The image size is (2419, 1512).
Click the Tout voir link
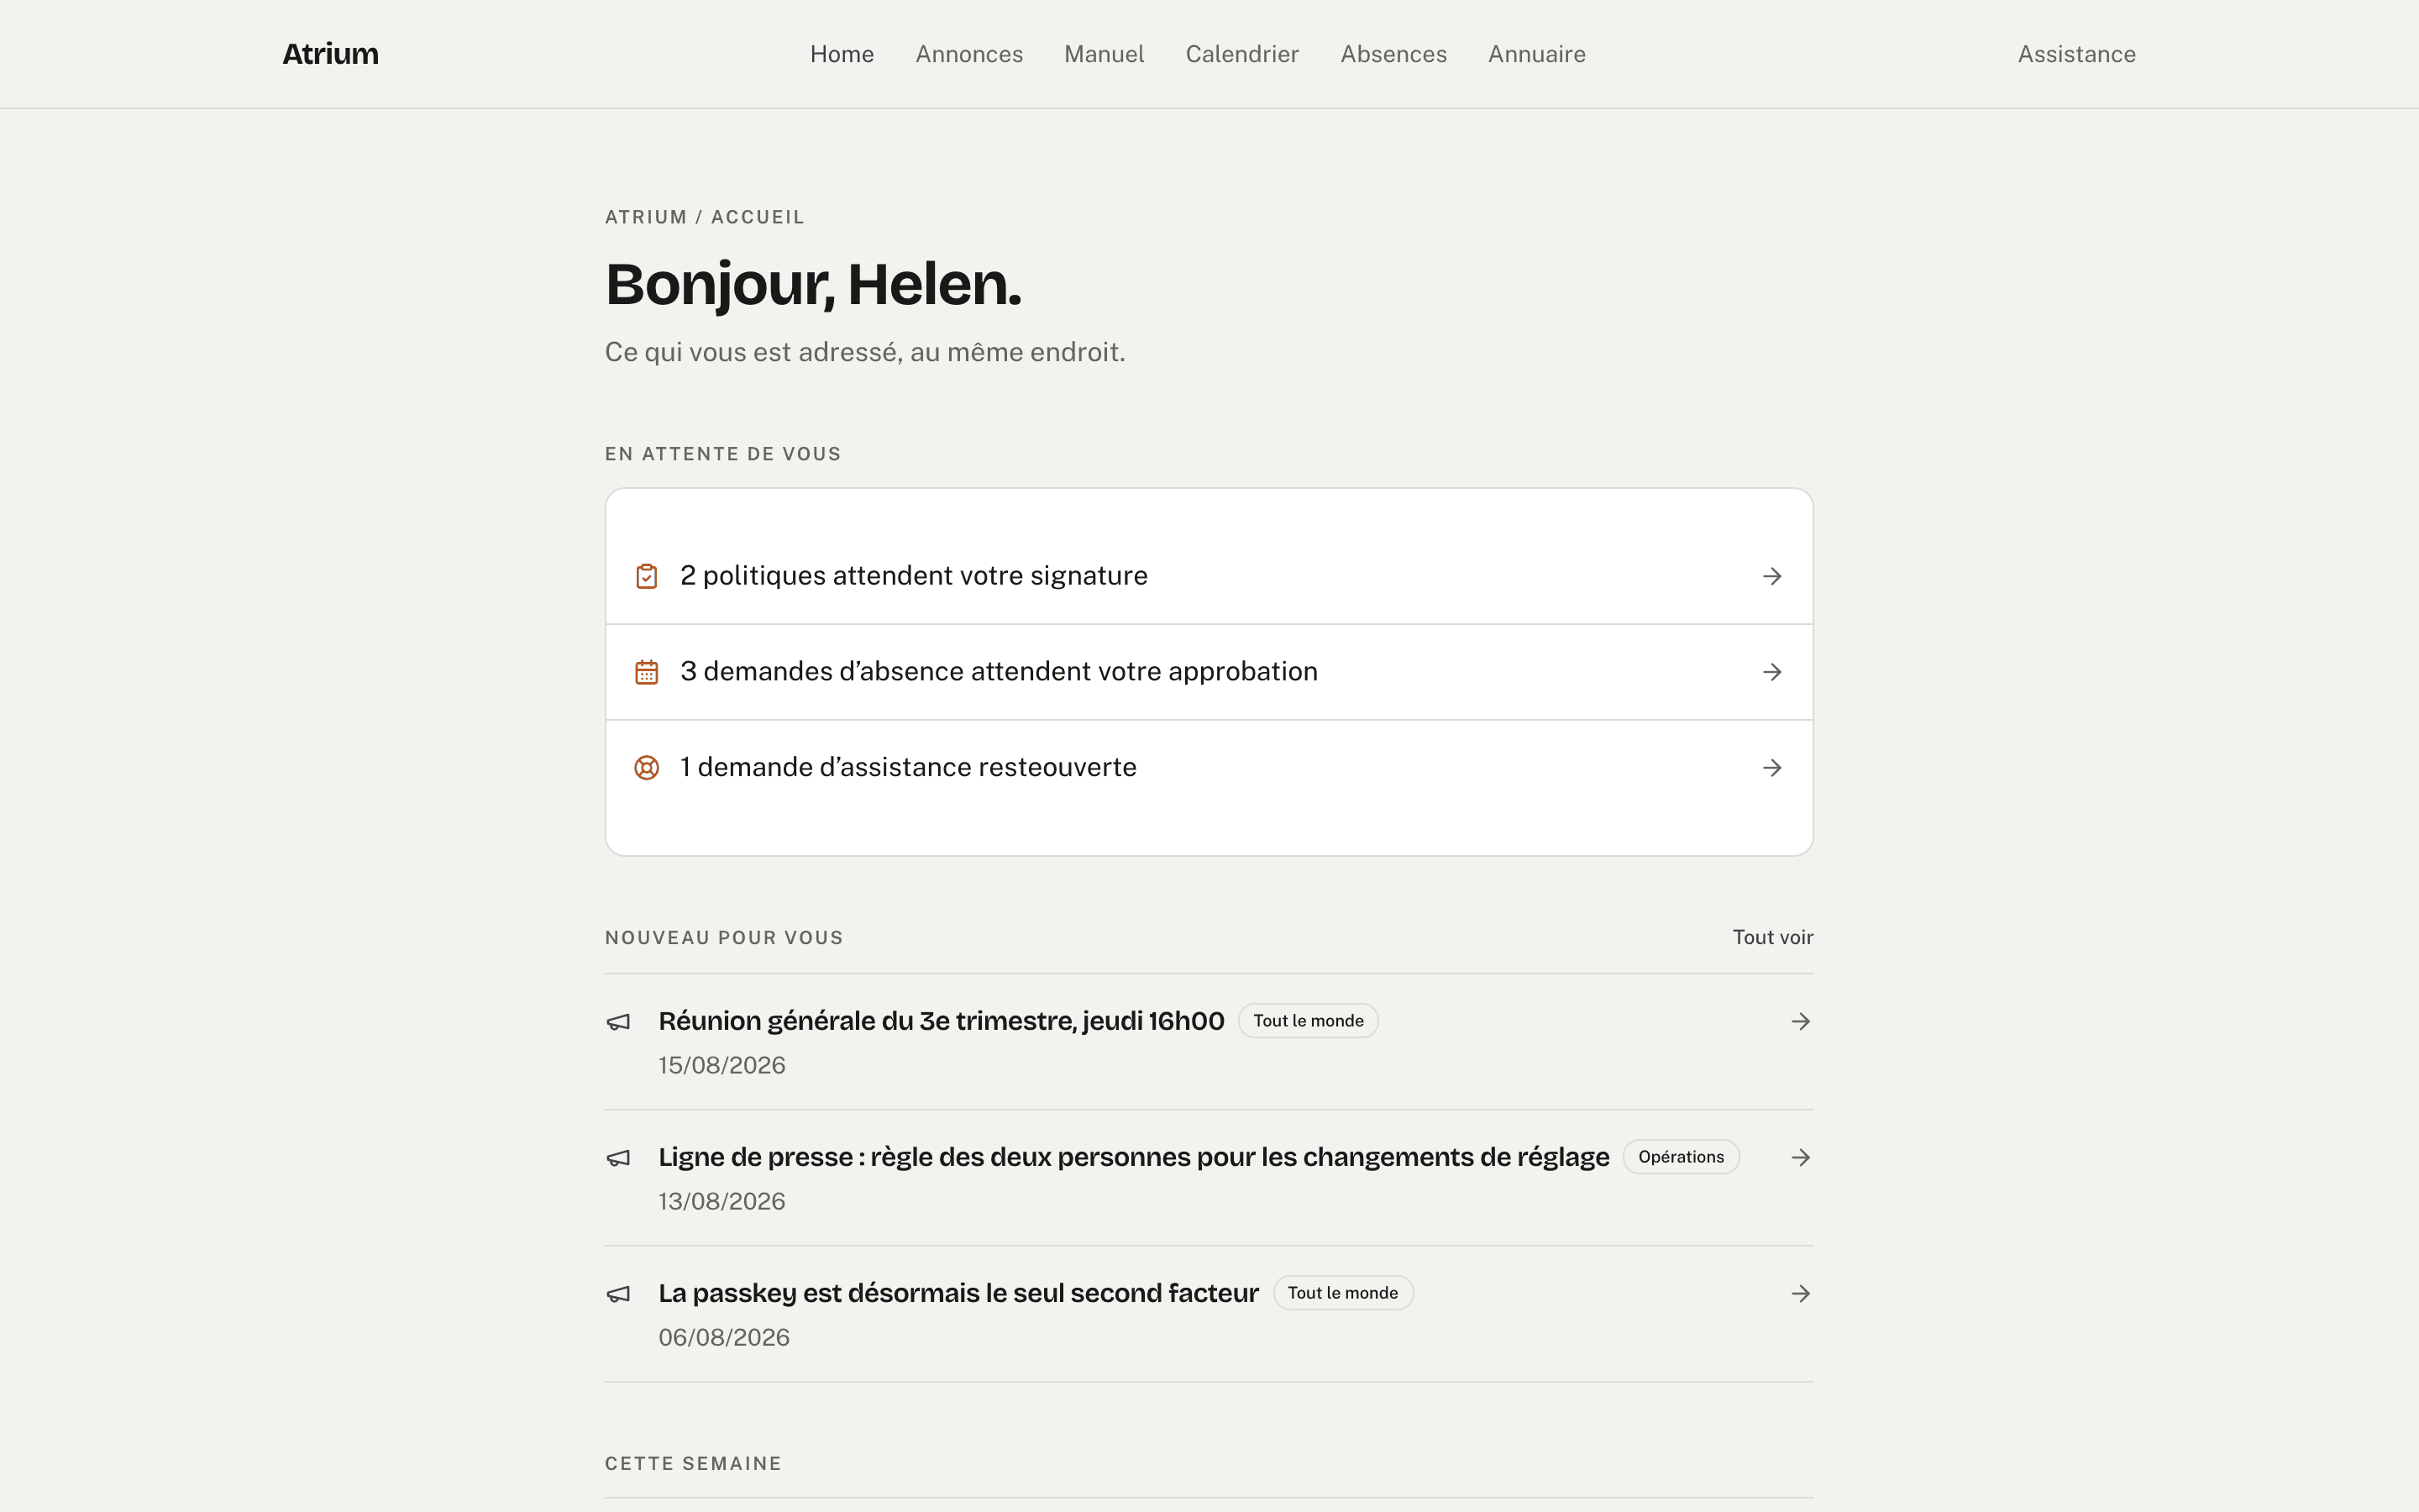pos(1772,937)
